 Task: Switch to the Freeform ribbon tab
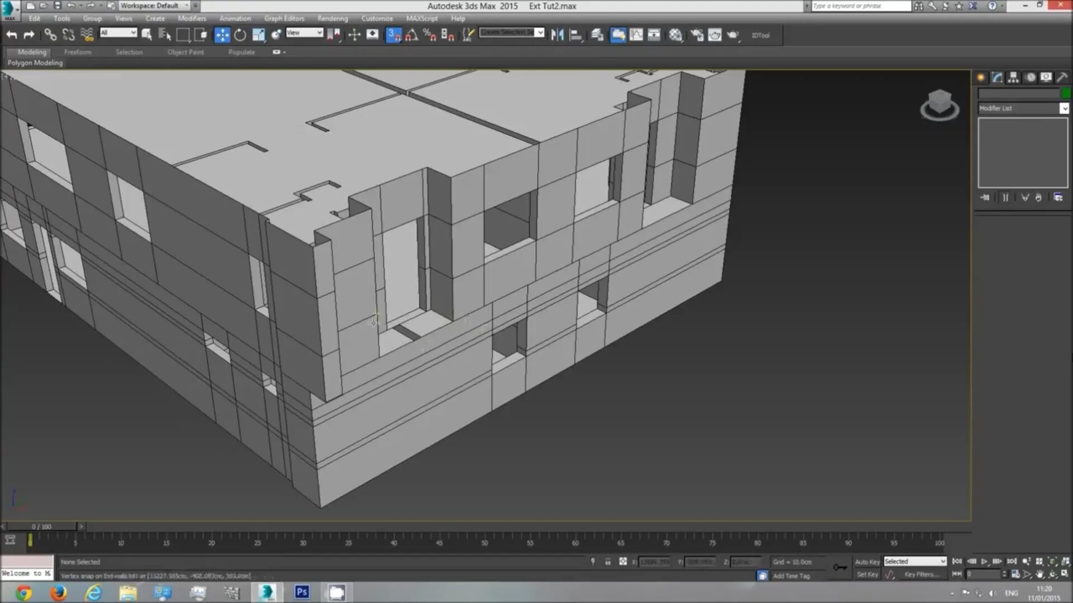[x=78, y=52]
